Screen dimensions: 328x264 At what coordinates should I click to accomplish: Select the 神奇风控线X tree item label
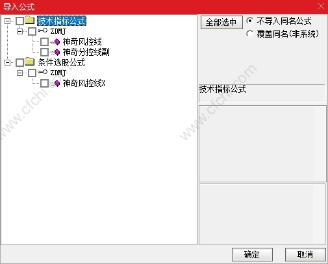pyautogui.click(x=84, y=83)
